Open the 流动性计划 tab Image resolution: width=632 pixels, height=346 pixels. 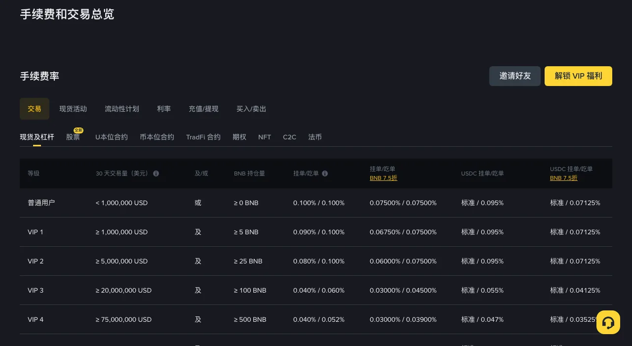tap(122, 109)
